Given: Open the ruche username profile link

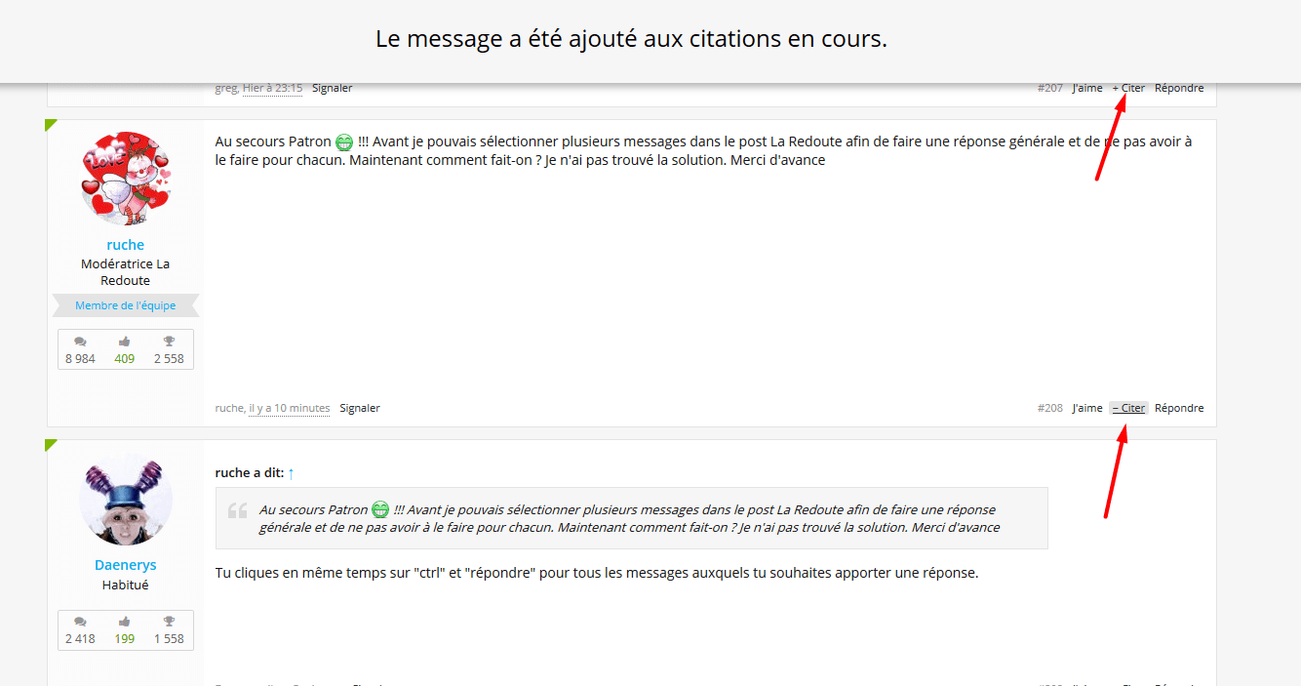Looking at the screenshot, I should pyautogui.click(x=125, y=245).
